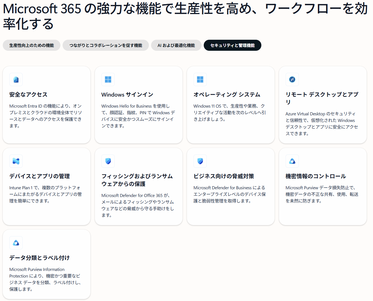Click the Microsoft Entra ID description text
The width and height of the screenshot is (373, 301).
click(x=45, y=116)
